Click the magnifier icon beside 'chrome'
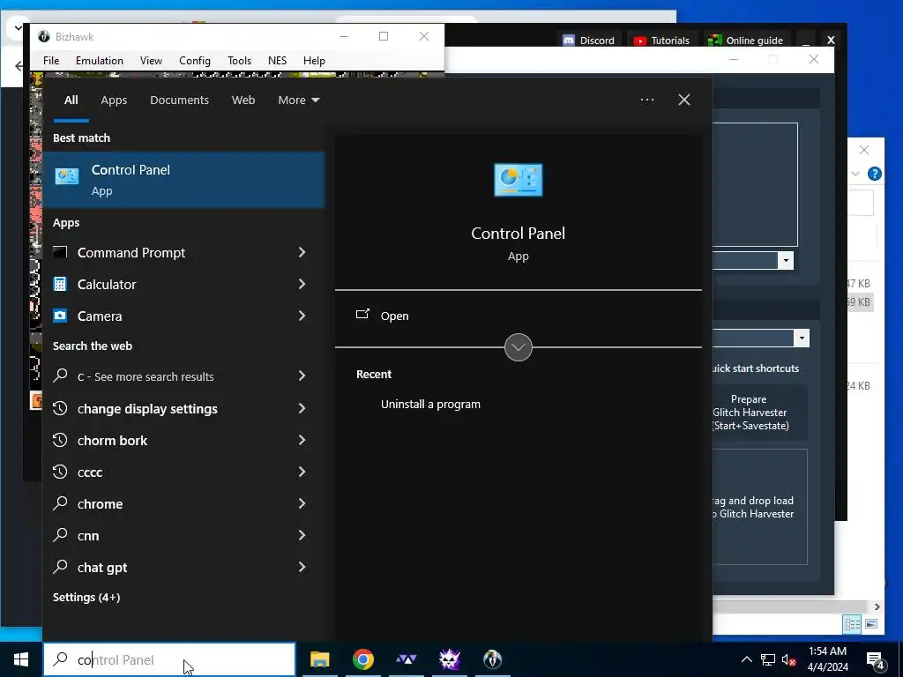903x677 pixels. pyautogui.click(x=60, y=503)
